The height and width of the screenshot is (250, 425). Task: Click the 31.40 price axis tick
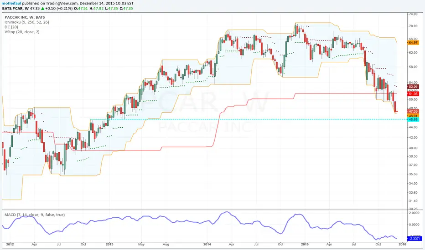pos(413,201)
